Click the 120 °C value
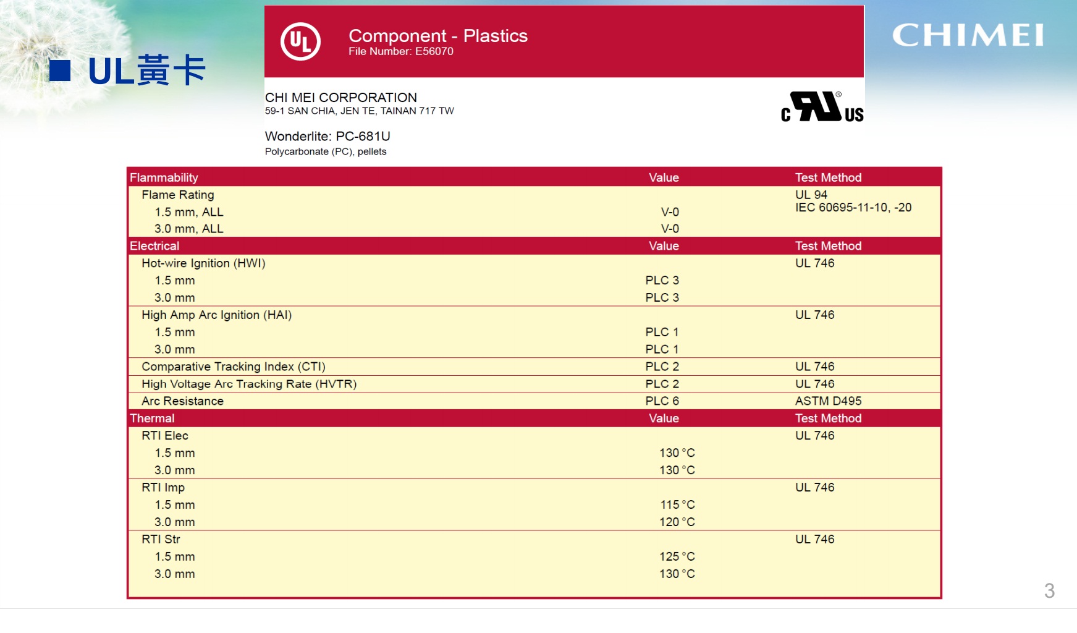The height and width of the screenshot is (633, 1077). [677, 522]
